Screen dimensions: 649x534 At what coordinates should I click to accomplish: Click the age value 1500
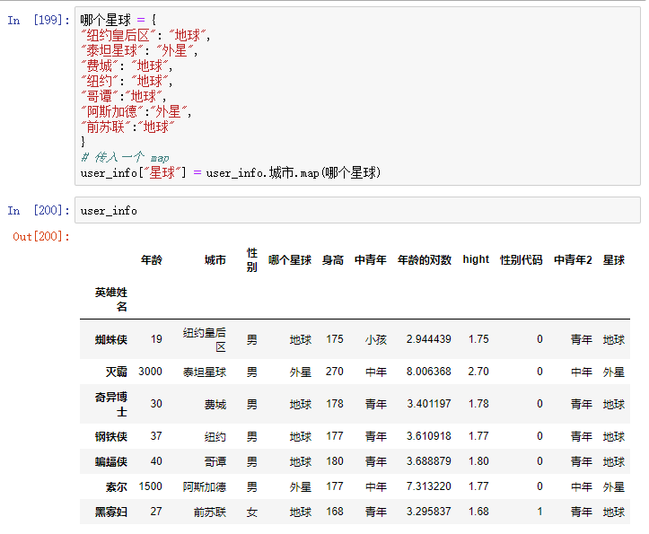click(x=150, y=486)
